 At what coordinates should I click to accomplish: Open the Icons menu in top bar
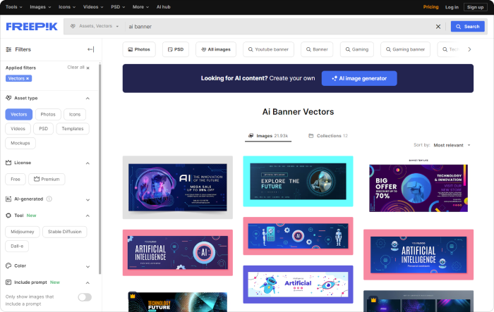coord(67,7)
